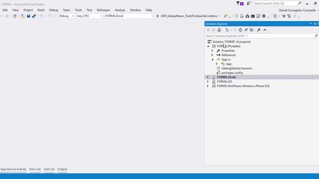Screen dimensions: 319x179
Task: Open the Edit menu
Action: coord(5,10)
